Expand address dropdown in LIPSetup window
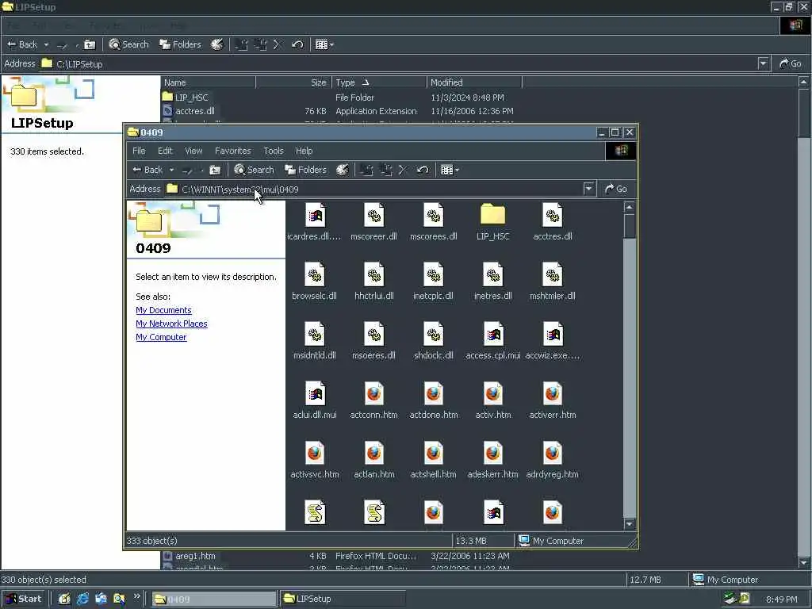Image resolution: width=812 pixels, height=609 pixels. [763, 63]
